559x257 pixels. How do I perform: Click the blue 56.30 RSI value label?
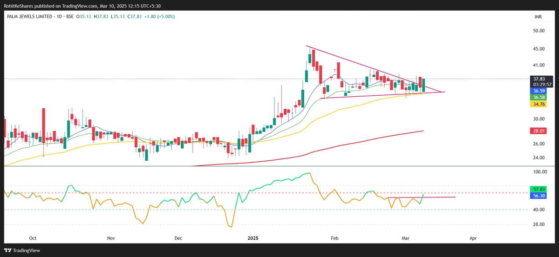tap(539, 196)
